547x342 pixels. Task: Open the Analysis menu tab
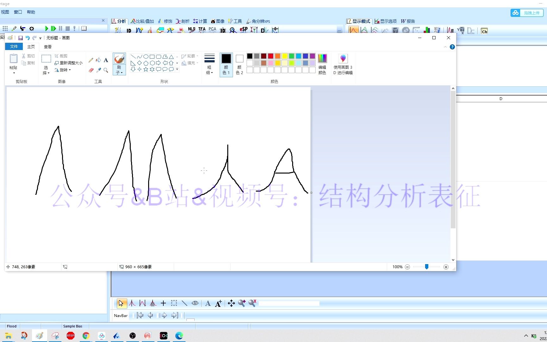coord(119,21)
